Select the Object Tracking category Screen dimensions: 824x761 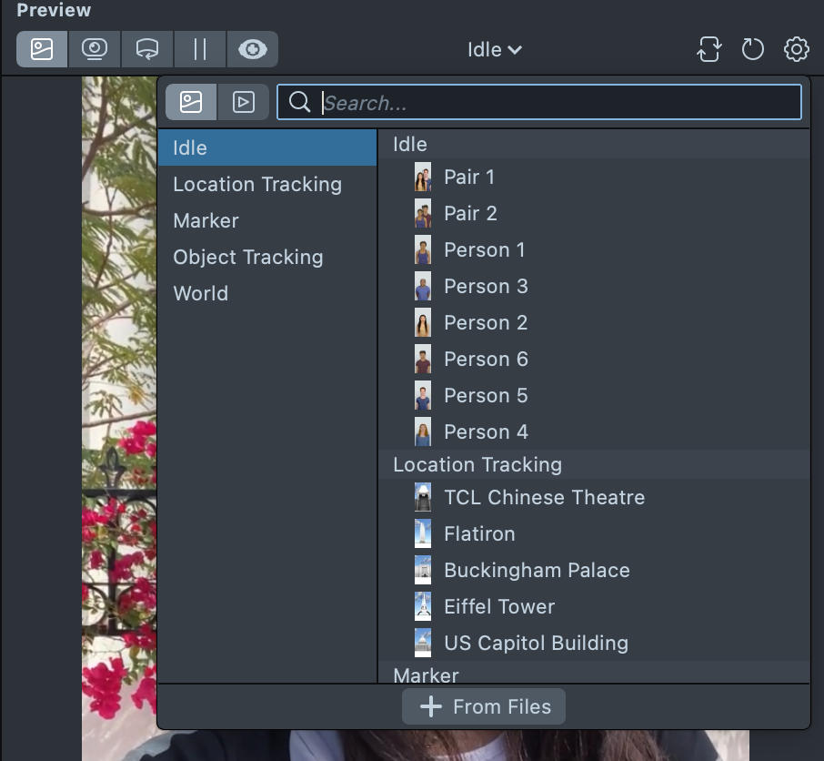pos(247,257)
